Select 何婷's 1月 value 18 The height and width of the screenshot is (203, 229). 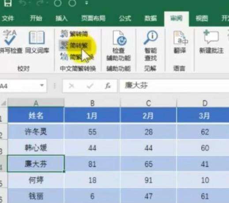pyautogui.click(x=92, y=180)
